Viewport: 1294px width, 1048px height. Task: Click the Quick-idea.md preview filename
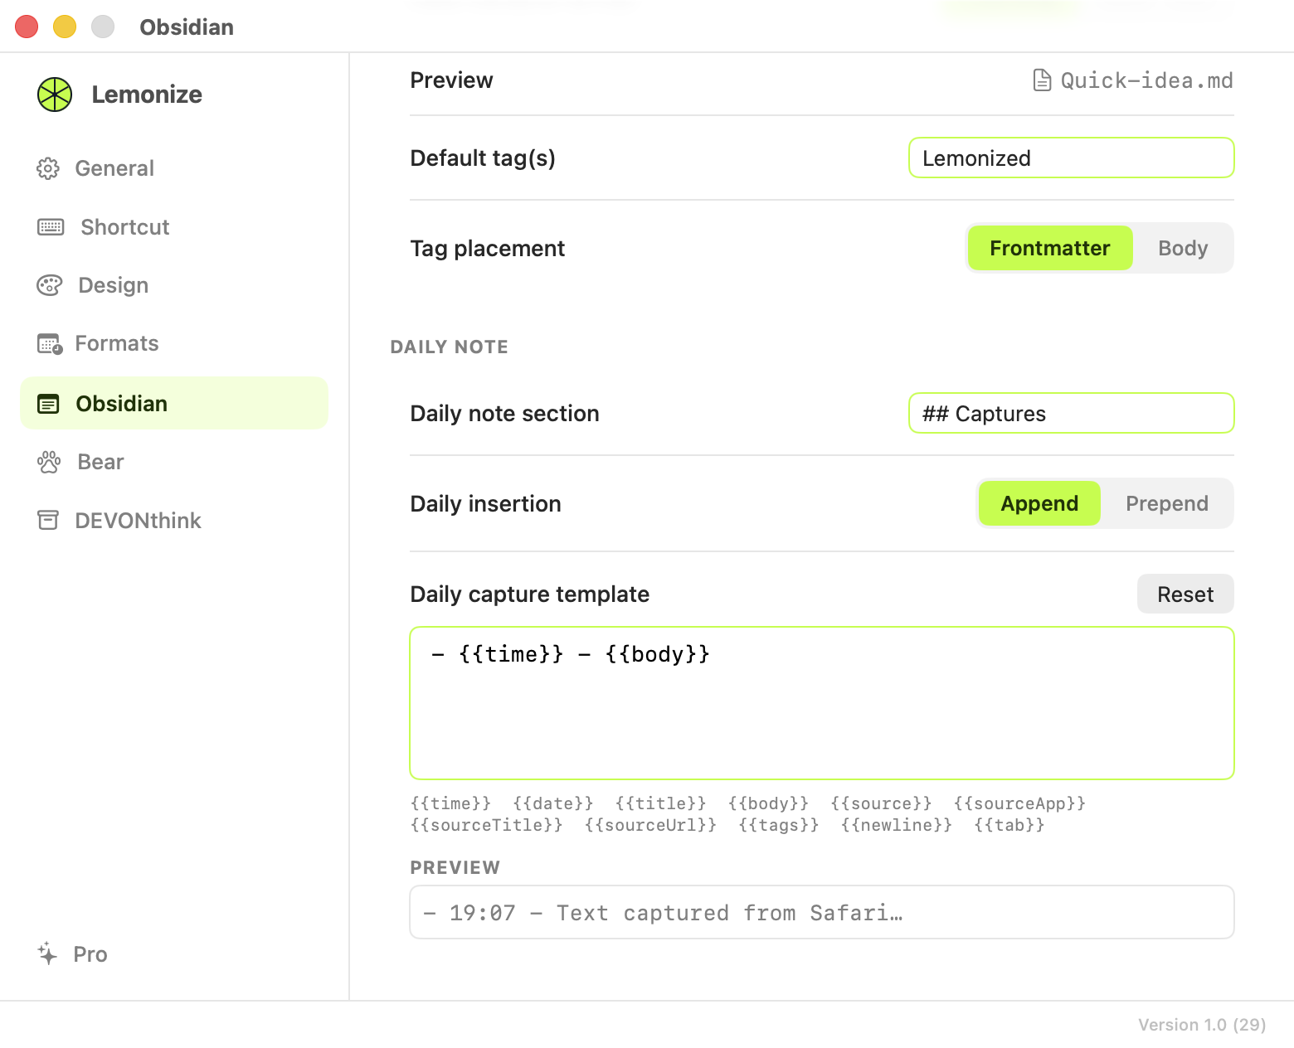pyautogui.click(x=1146, y=80)
